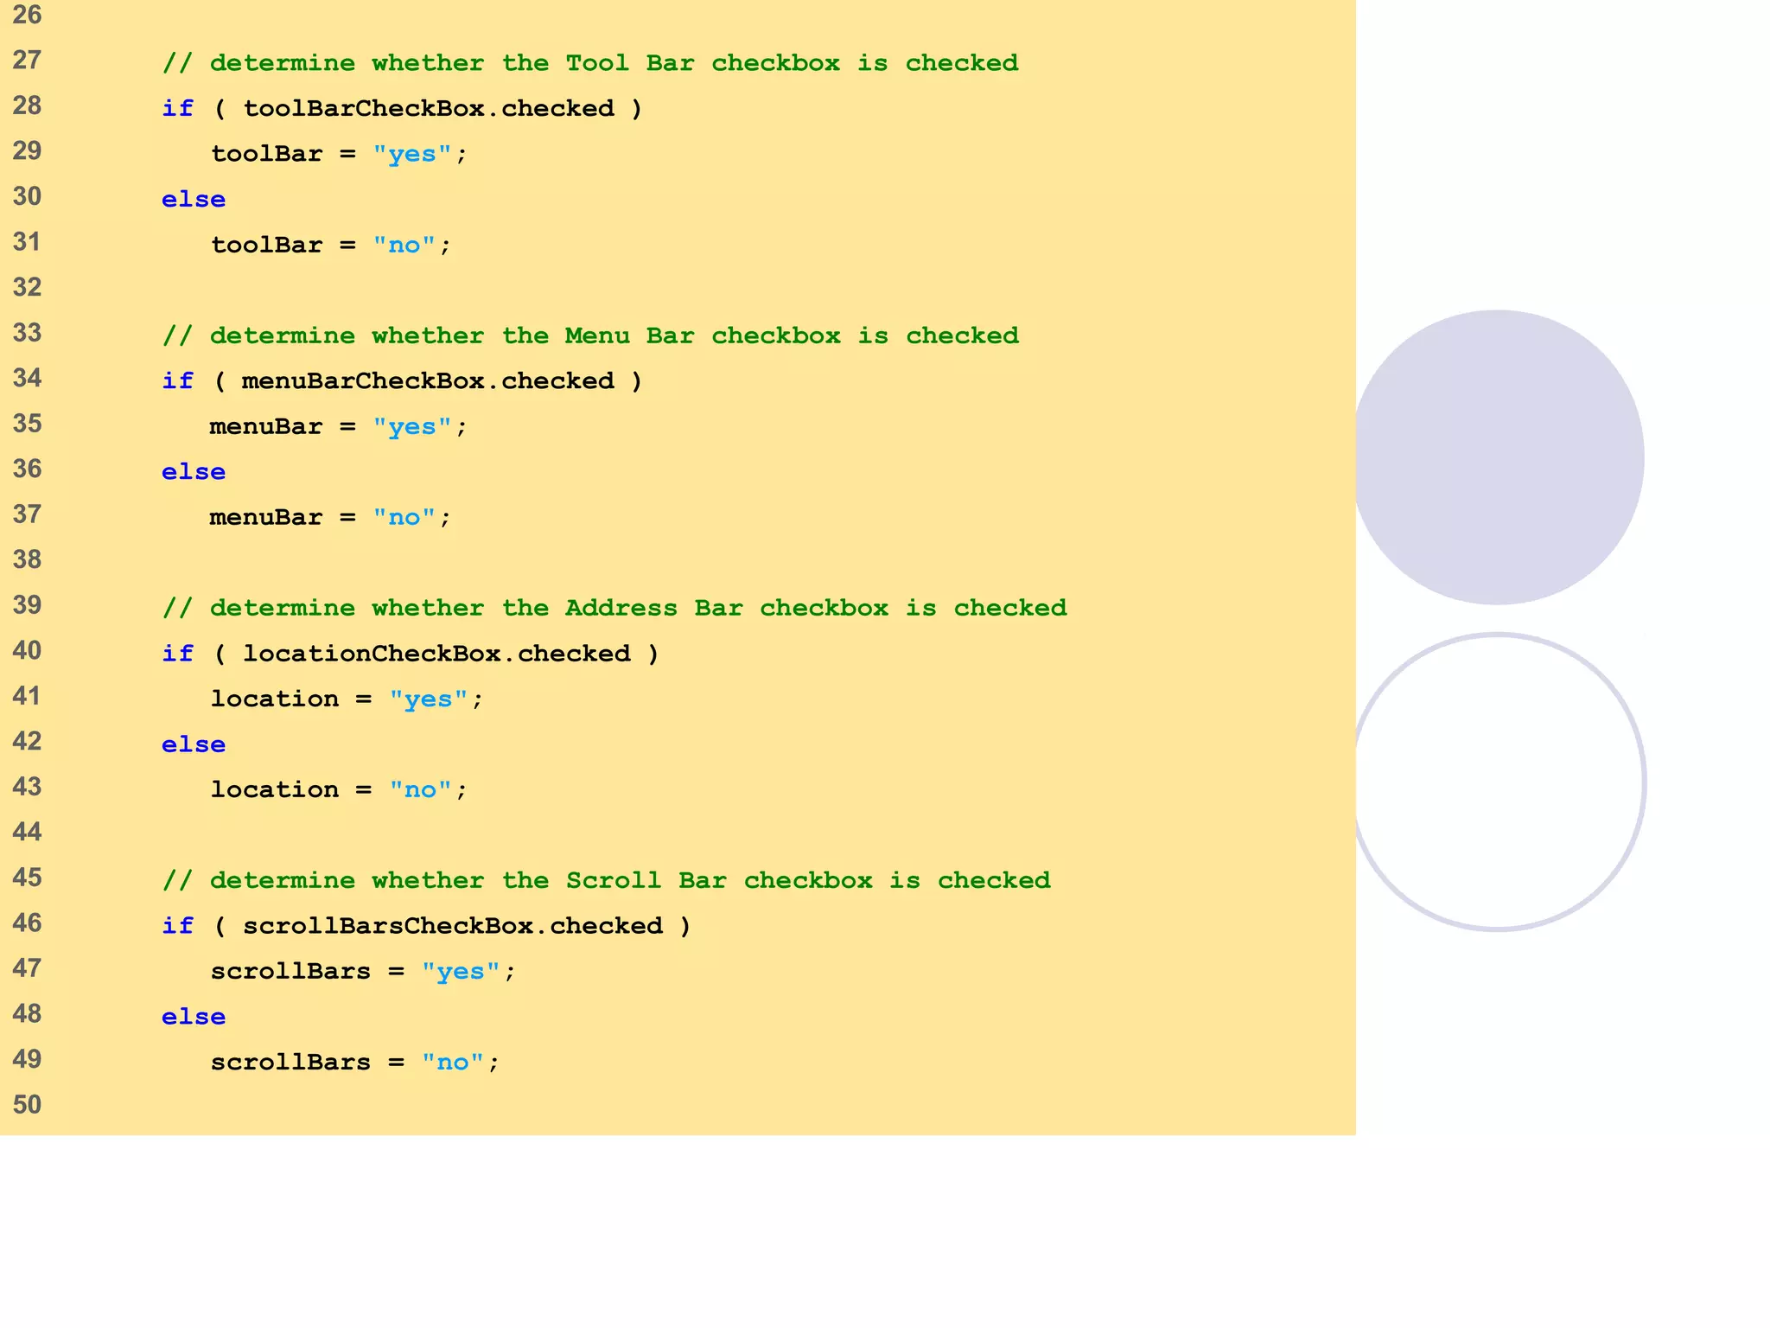Click the "yes" string assigned to scrollBars
The width and height of the screenshot is (1770, 1328).
(461, 972)
